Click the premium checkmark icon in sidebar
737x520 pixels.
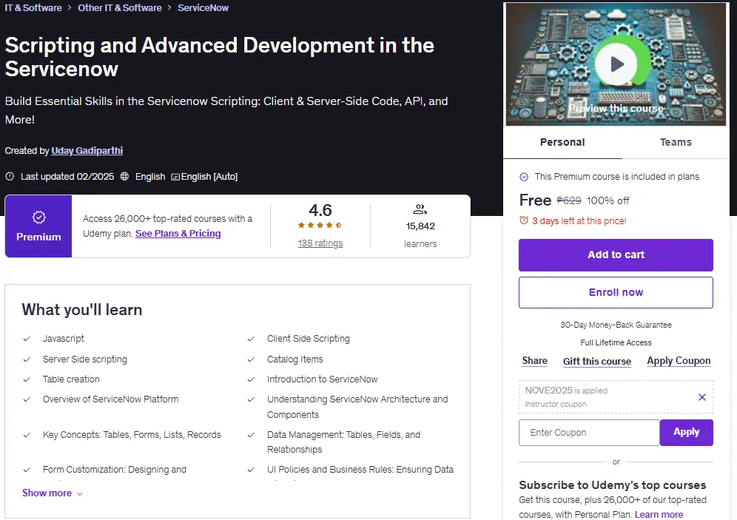click(x=524, y=177)
